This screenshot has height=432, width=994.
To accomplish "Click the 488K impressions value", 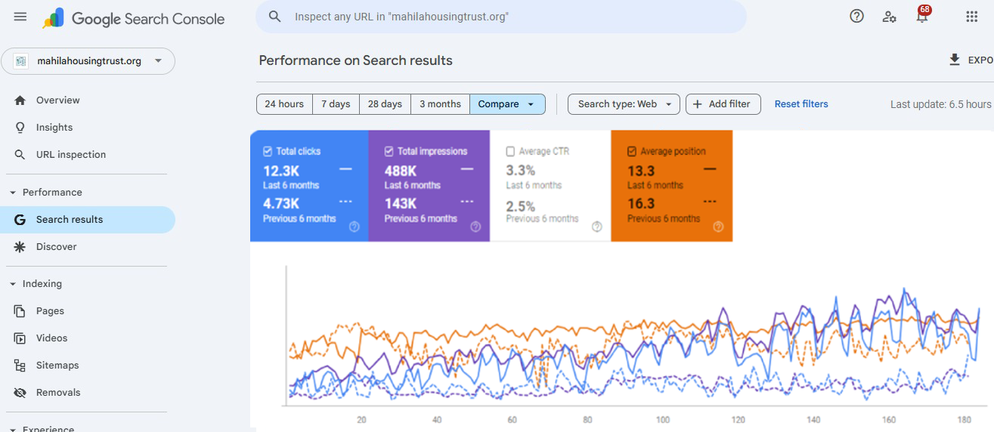I will tap(401, 171).
